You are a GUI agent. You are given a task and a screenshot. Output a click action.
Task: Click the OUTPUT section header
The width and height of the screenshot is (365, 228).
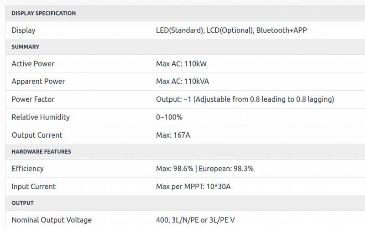point(22,203)
